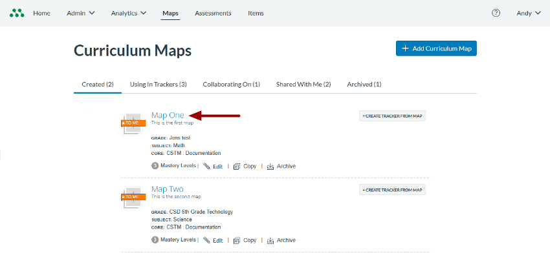This screenshot has width=550, height=255.
Task: Click the Curriculum Maps page heading
Action: pyautogui.click(x=133, y=51)
